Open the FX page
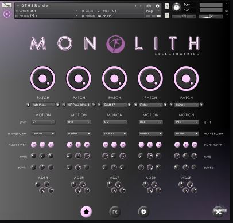Screen dimensions: 233x223 [115, 212]
